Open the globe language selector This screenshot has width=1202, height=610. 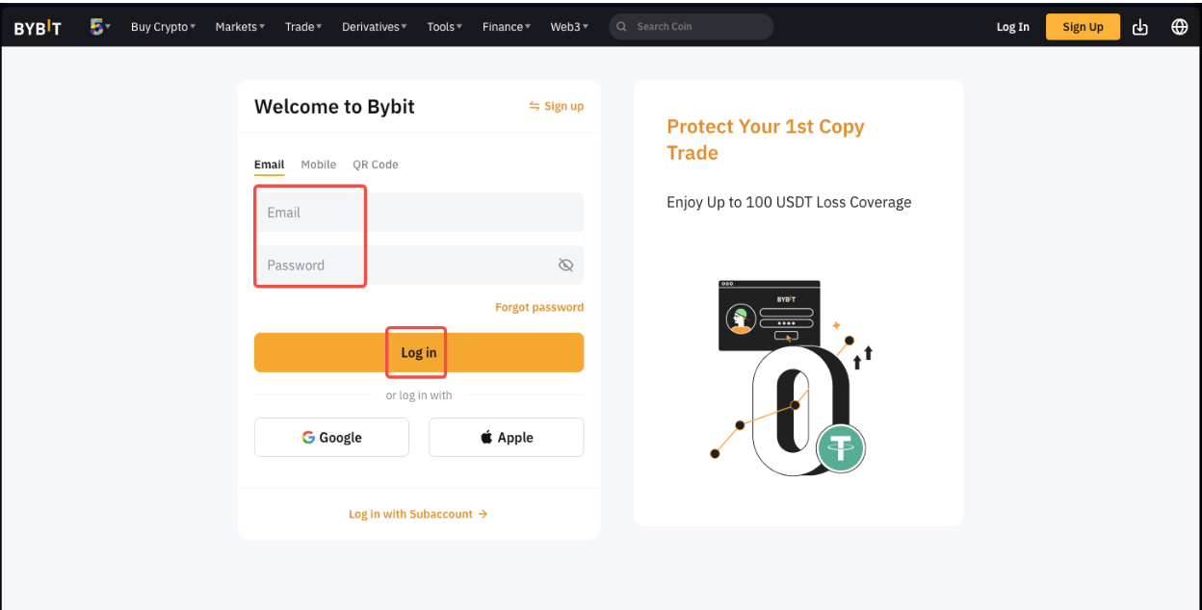1179,27
